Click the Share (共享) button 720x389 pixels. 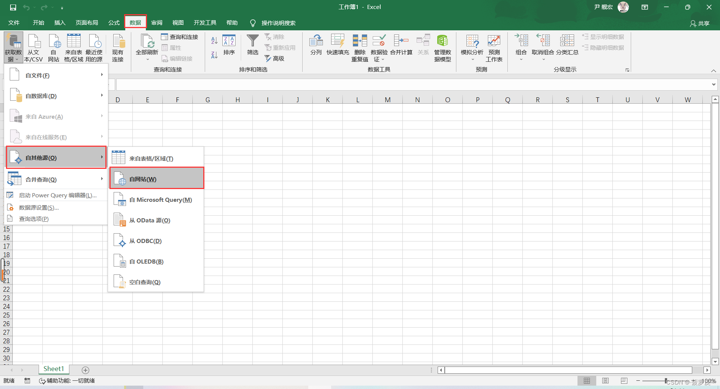click(x=700, y=23)
